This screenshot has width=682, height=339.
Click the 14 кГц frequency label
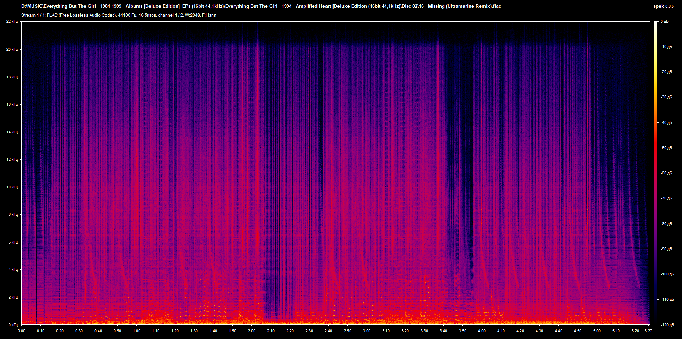coord(12,132)
